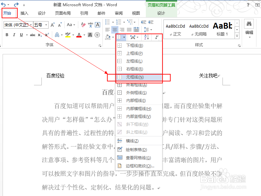
Task: Apply the yellow text highlight color
Action: pos(68,35)
